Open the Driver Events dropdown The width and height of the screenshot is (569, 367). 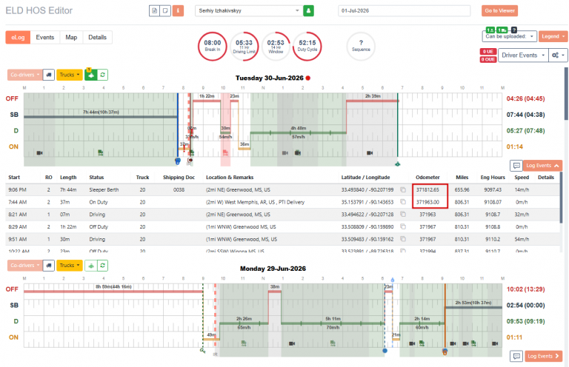tap(523, 55)
